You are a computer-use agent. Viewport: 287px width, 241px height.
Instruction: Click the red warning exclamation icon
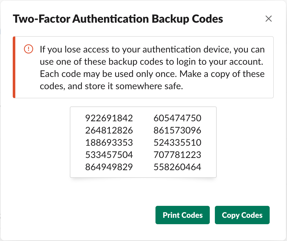click(x=29, y=49)
